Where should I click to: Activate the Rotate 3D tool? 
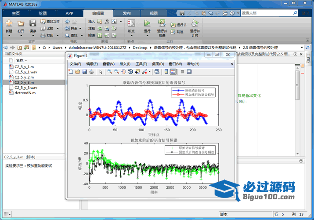130,72
